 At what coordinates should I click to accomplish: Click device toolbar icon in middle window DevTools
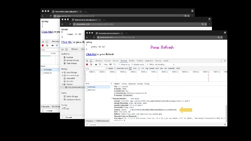[67, 49]
